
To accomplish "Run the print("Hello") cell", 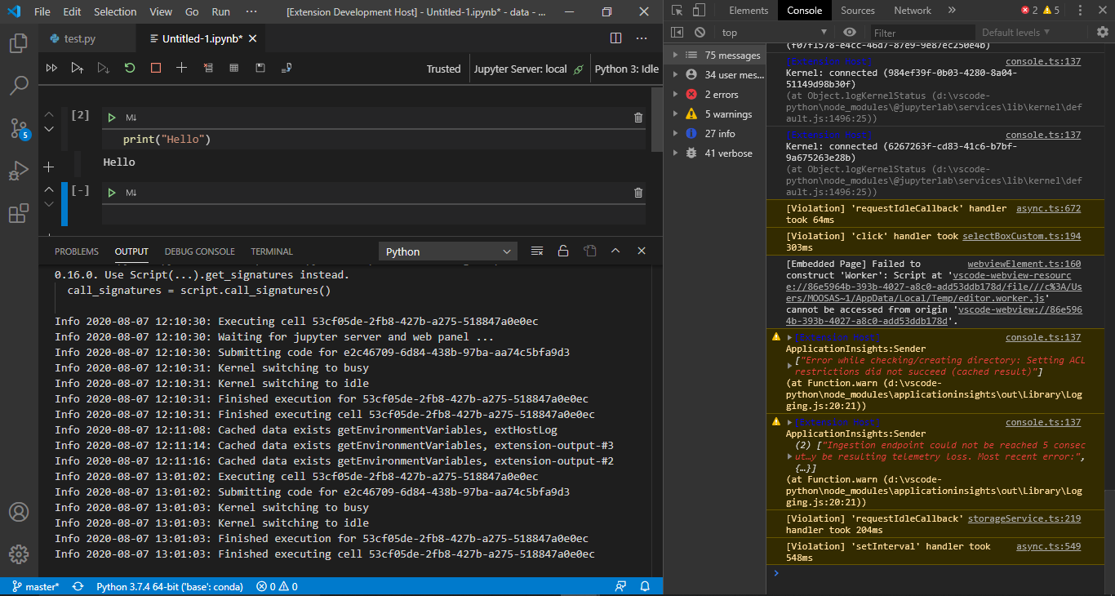I will (112, 118).
